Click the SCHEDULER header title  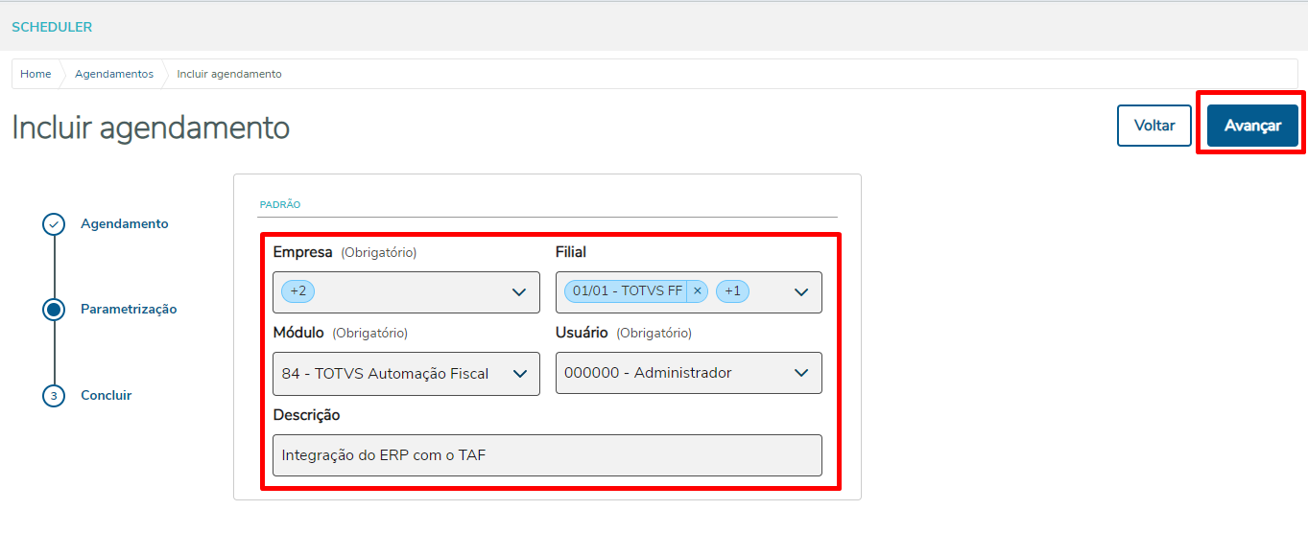coord(52,27)
